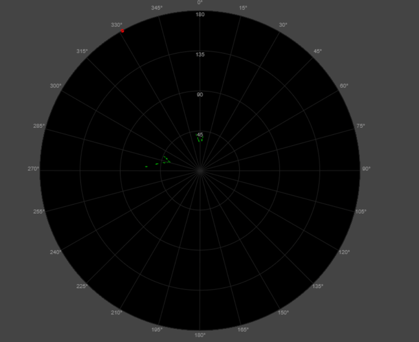Click the 345° angle label
This screenshot has height=342, width=419.
pos(157,8)
